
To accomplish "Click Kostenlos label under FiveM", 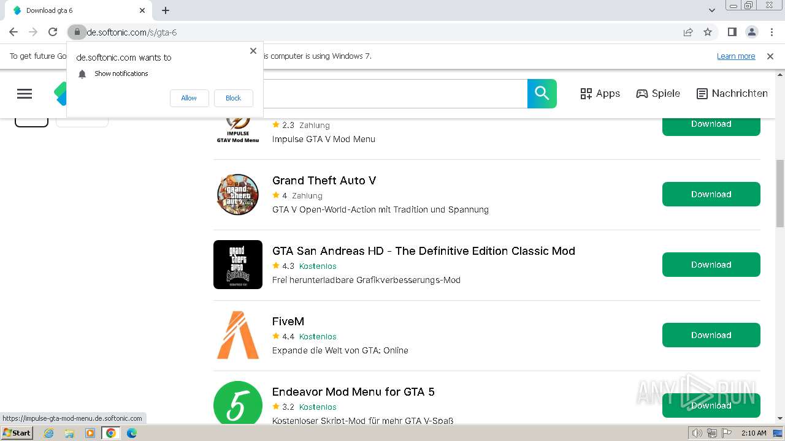I will click(318, 337).
